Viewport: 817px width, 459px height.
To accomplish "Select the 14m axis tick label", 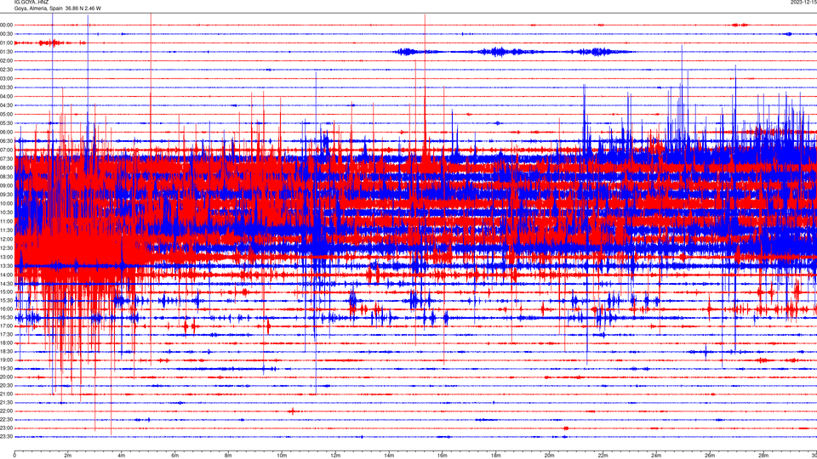I will [389, 456].
